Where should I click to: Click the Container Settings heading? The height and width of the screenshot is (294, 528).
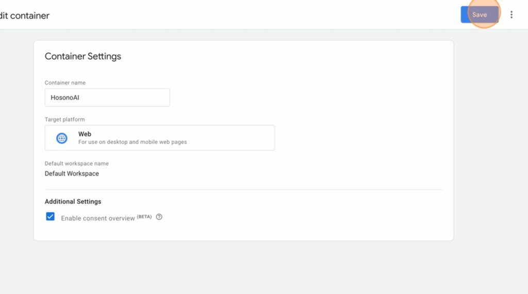click(83, 56)
